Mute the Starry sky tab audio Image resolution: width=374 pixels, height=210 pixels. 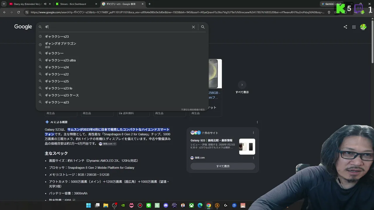[x=45, y=4]
